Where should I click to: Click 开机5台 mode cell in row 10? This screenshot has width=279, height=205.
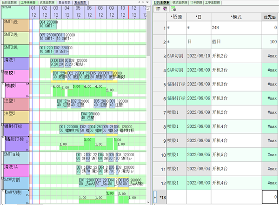236,155
